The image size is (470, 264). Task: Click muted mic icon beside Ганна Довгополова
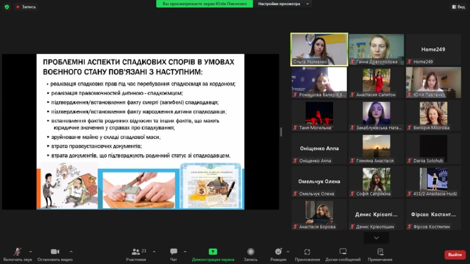(x=352, y=62)
